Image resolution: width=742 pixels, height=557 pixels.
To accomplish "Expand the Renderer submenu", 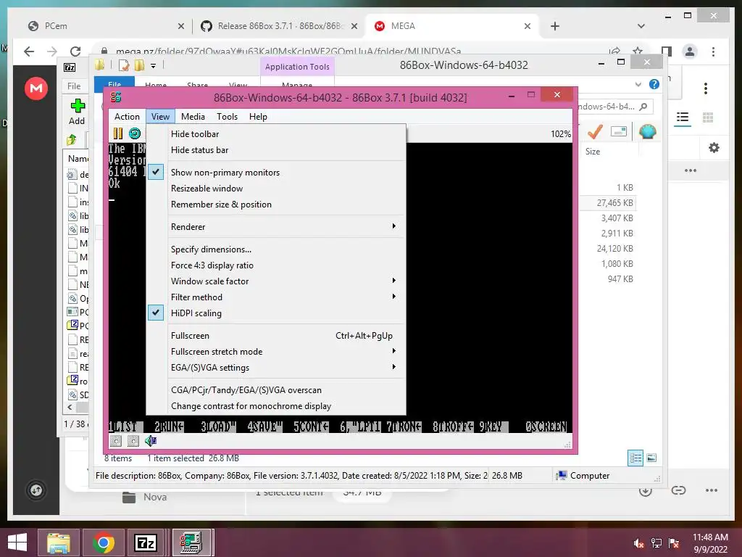I will [276, 227].
